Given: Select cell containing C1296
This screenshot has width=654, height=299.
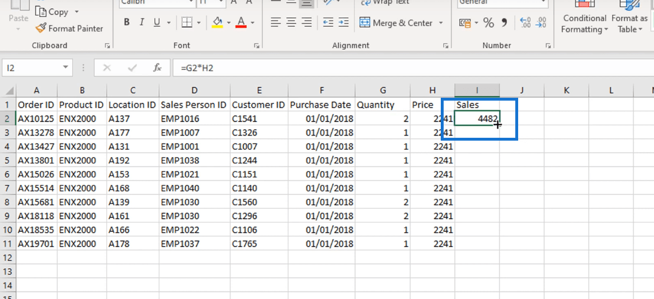Looking at the screenshot, I should coord(259,216).
